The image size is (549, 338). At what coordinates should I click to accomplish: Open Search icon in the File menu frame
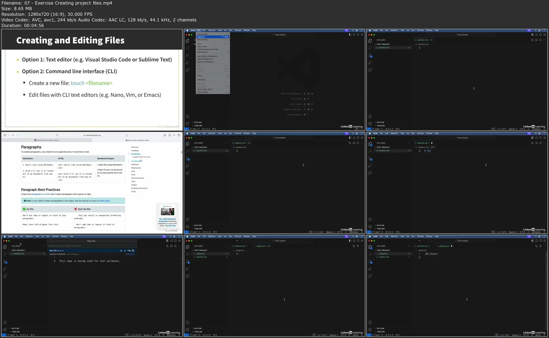coord(187,48)
